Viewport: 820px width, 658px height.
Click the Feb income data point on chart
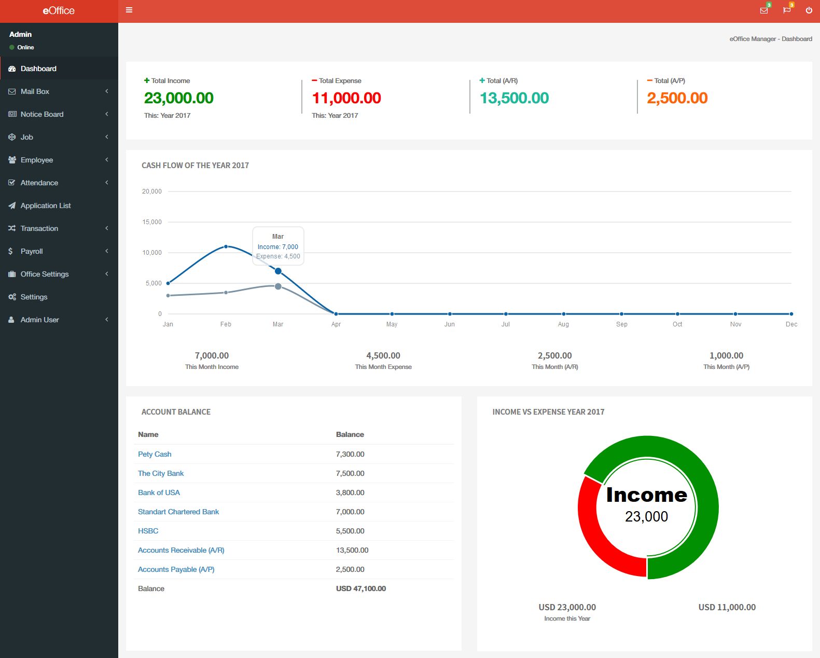coord(226,246)
